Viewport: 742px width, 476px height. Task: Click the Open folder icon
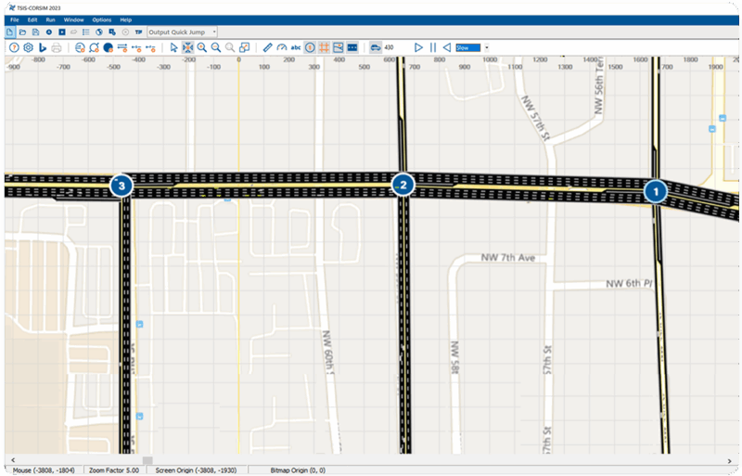pos(22,32)
